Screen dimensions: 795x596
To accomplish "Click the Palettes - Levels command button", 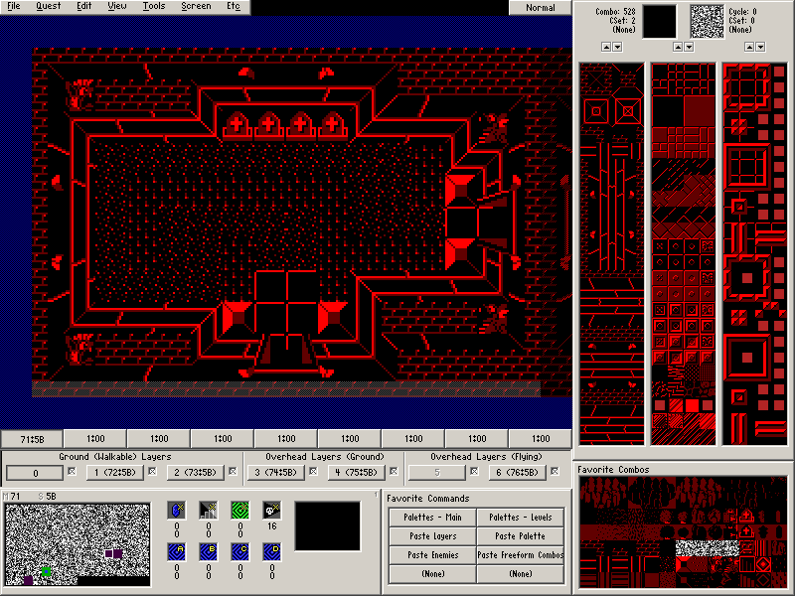I will [520, 518].
